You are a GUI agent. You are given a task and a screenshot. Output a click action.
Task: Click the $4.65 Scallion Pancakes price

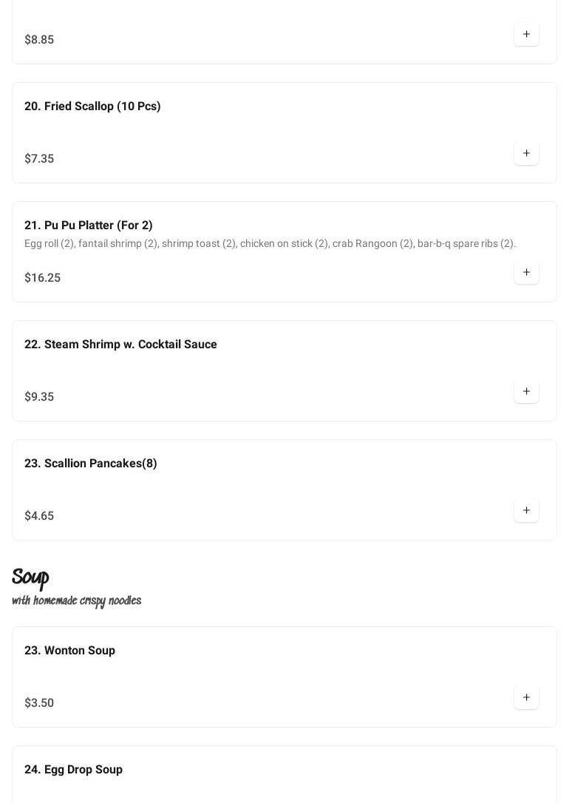[39, 516]
